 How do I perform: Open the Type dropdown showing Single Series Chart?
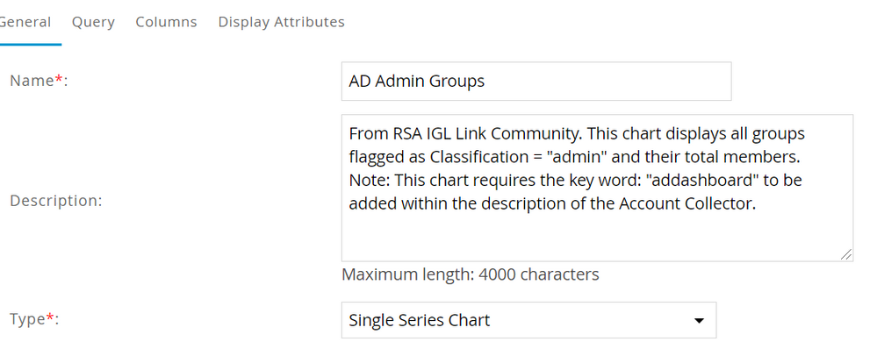click(528, 320)
